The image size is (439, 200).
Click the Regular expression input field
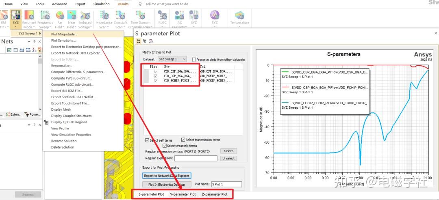[196, 158]
